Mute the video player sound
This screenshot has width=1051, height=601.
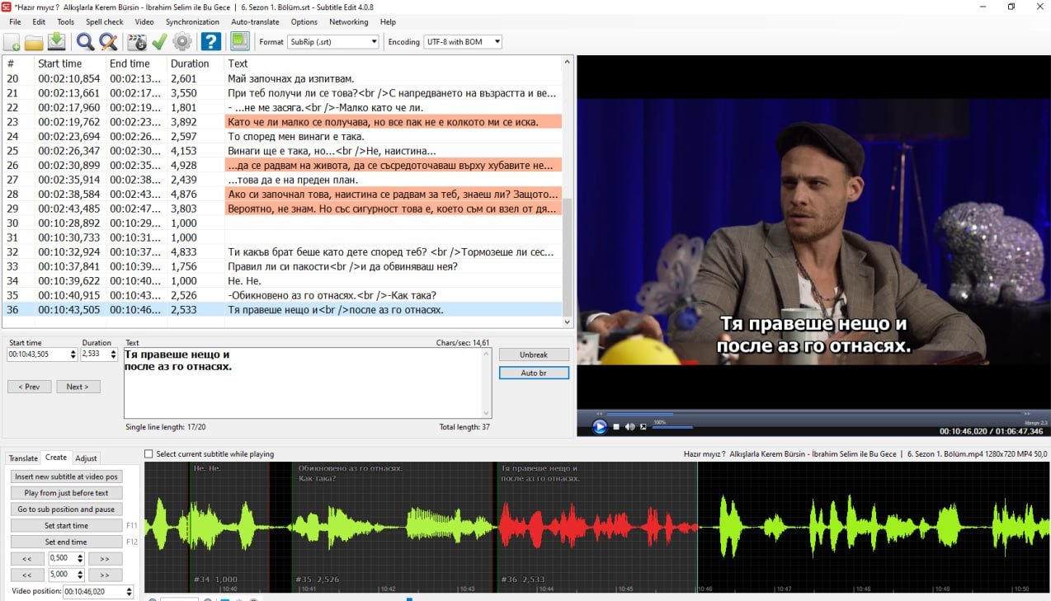coord(629,426)
